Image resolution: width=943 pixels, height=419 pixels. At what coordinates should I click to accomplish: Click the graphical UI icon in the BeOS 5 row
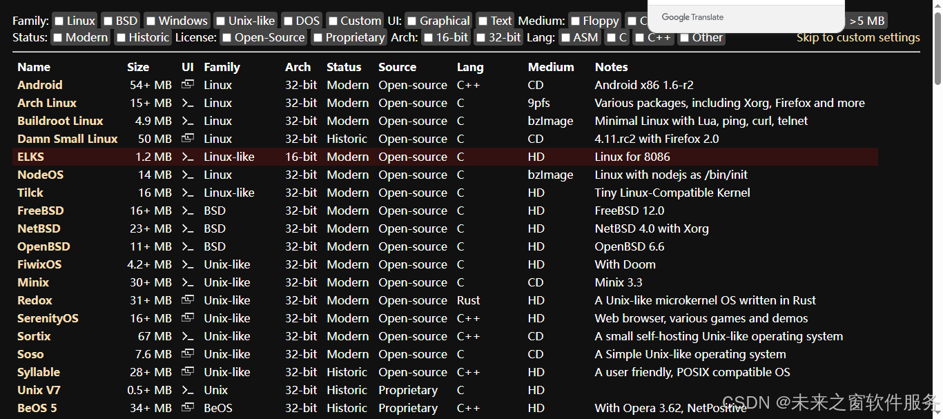pyautogui.click(x=187, y=408)
